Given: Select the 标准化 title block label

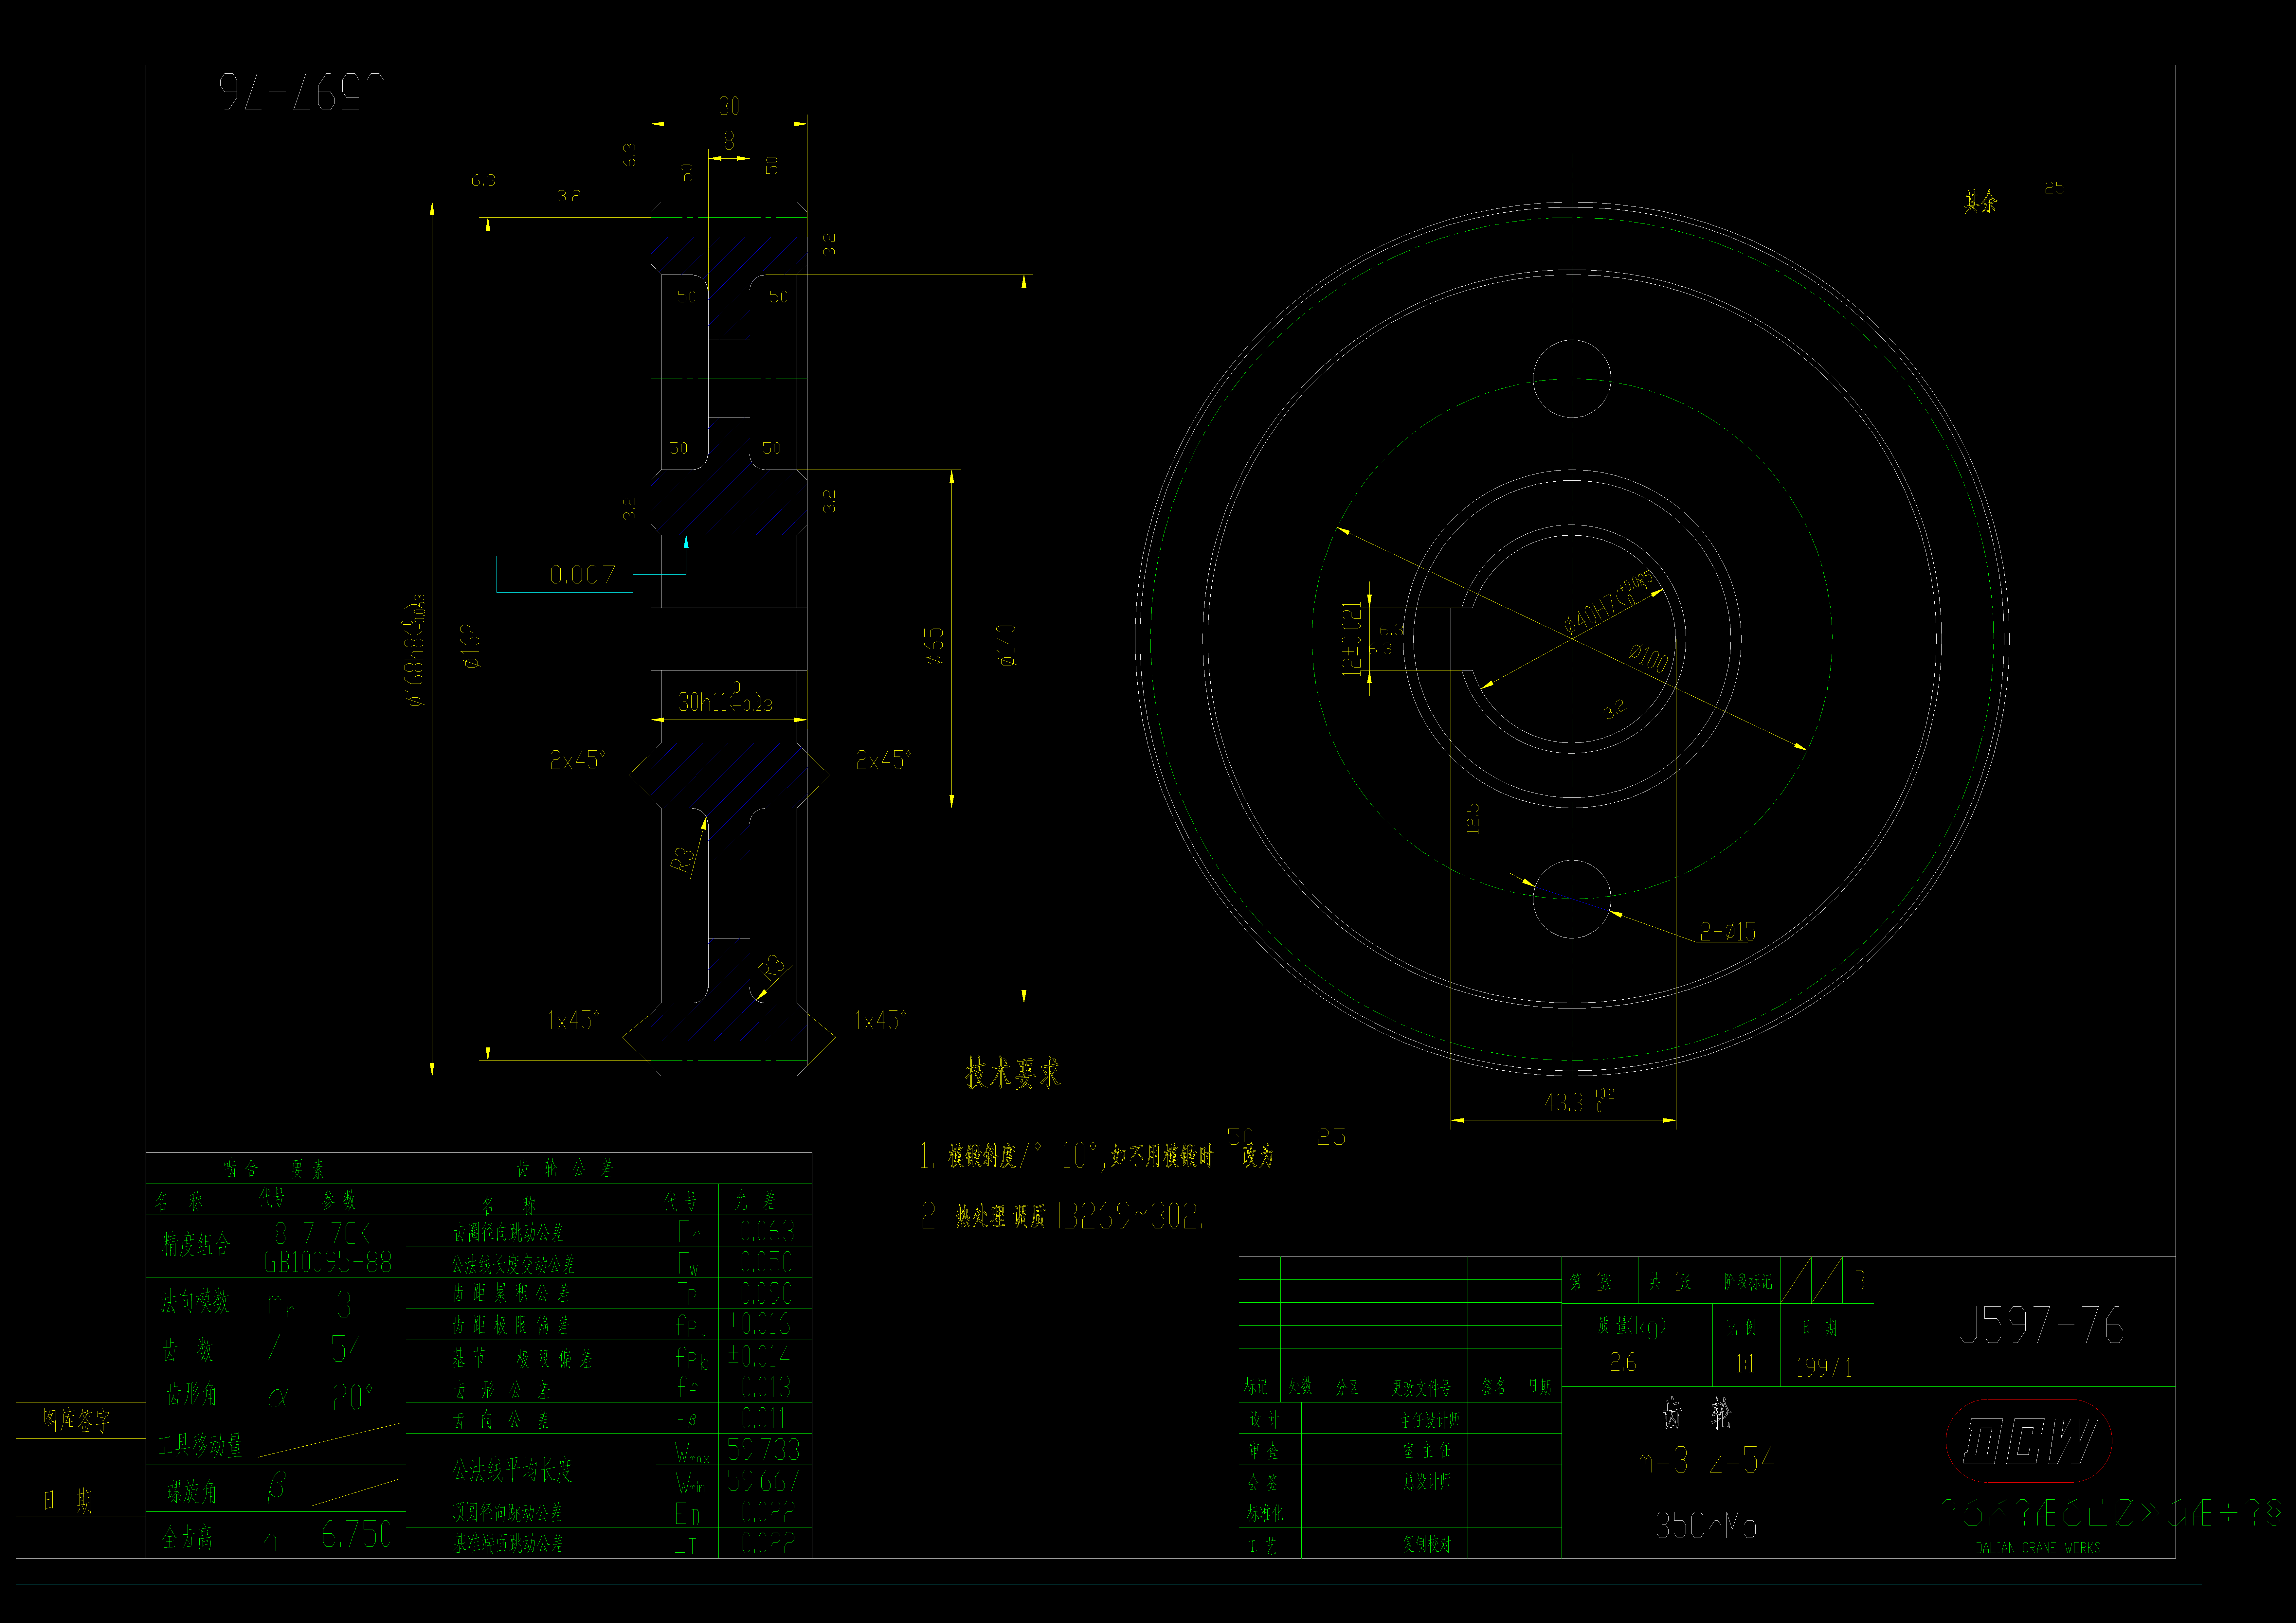Looking at the screenshot, I should 1265,1514.
